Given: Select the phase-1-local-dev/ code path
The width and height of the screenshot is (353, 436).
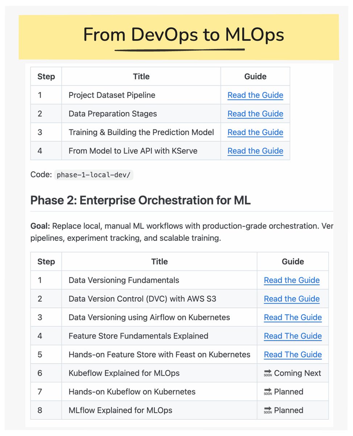Looking at the screenshot, I should pos(94,175).
